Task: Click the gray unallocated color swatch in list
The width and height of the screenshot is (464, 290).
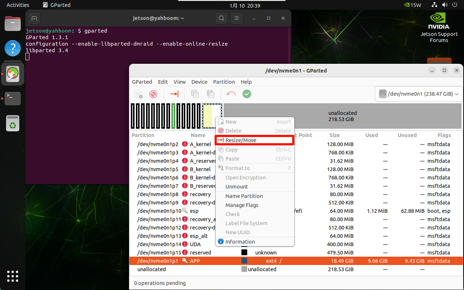Action: [x=244, y=269]
